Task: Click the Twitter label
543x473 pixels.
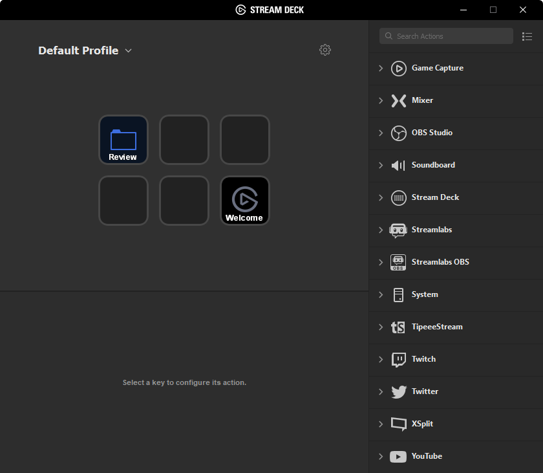Action: click(425, 391)
